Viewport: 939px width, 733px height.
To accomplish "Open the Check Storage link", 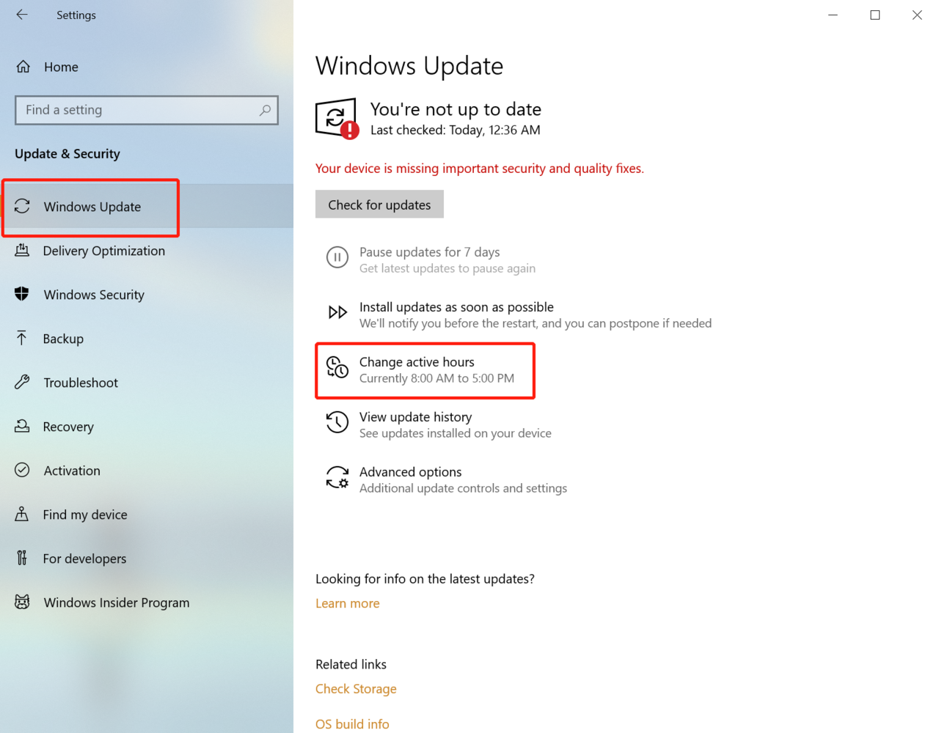I will [x=356, y=689].
